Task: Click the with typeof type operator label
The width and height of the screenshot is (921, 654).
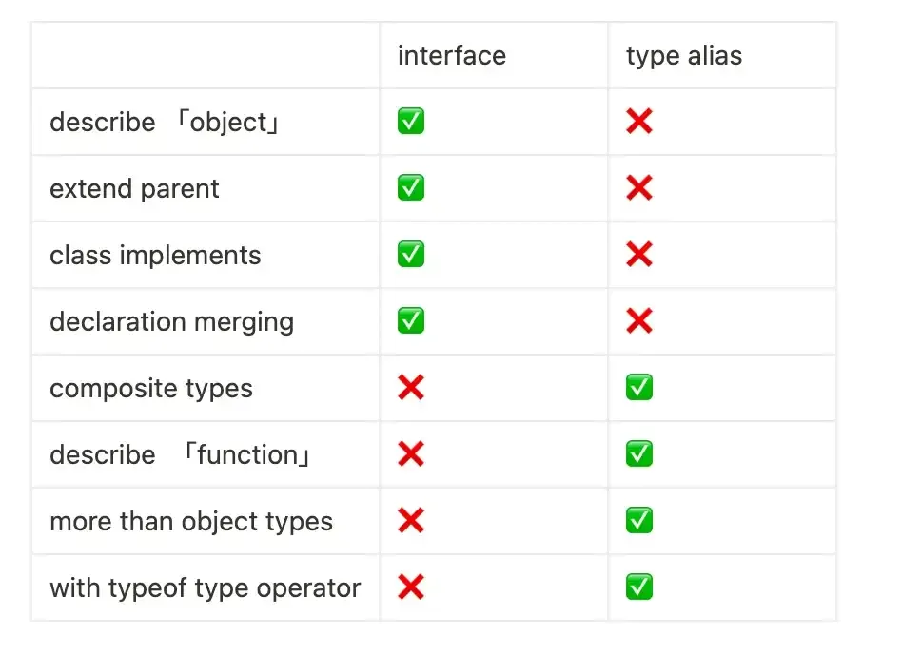Action: point(205,587)
